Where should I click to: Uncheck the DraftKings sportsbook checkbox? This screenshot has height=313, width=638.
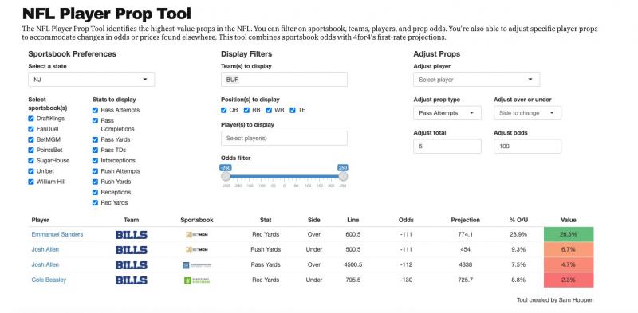(31, 119)
